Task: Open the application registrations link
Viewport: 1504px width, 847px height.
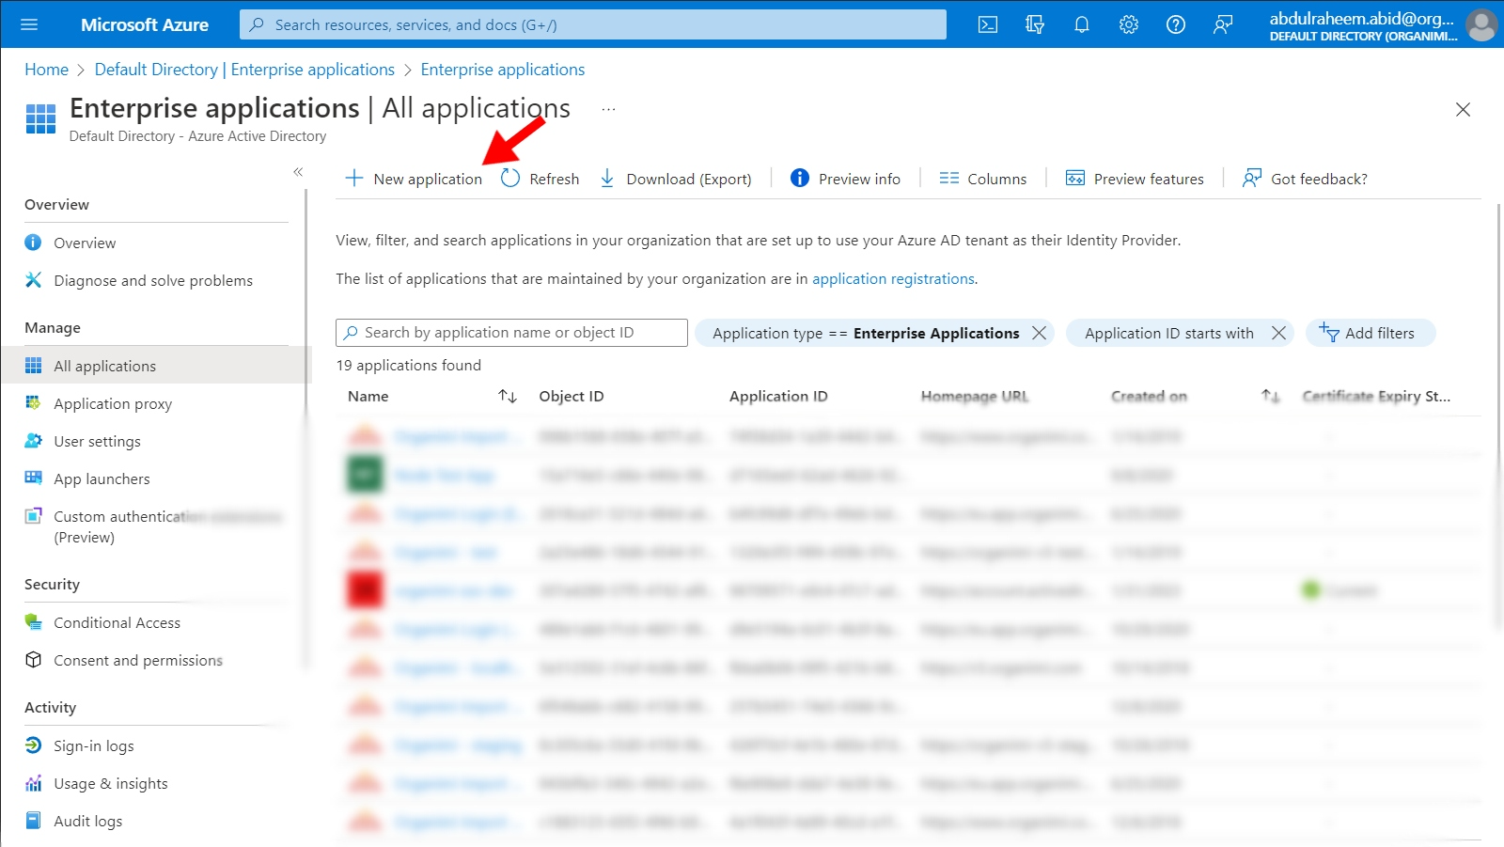Action: coord(893,279)
